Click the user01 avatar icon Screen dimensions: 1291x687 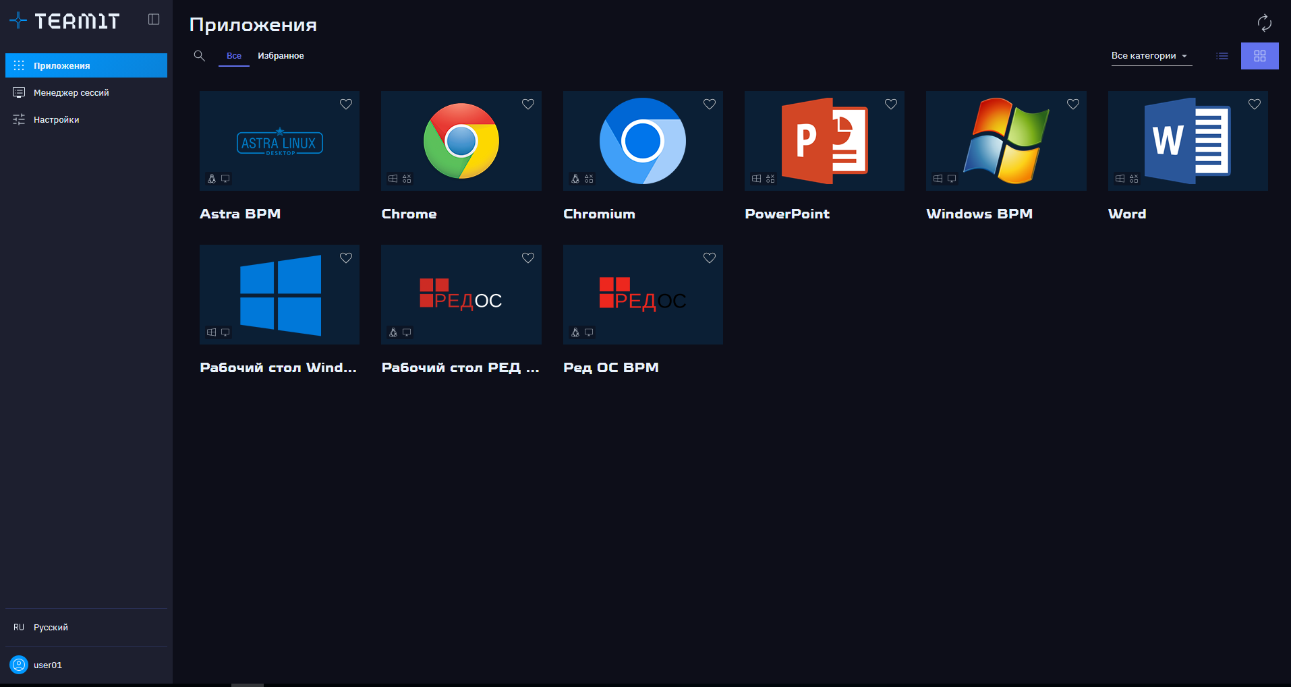[19, 665]
